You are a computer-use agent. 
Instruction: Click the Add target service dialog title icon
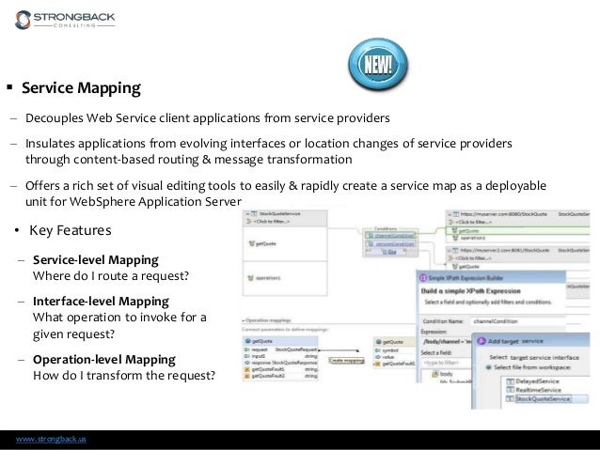pos(482,341)
